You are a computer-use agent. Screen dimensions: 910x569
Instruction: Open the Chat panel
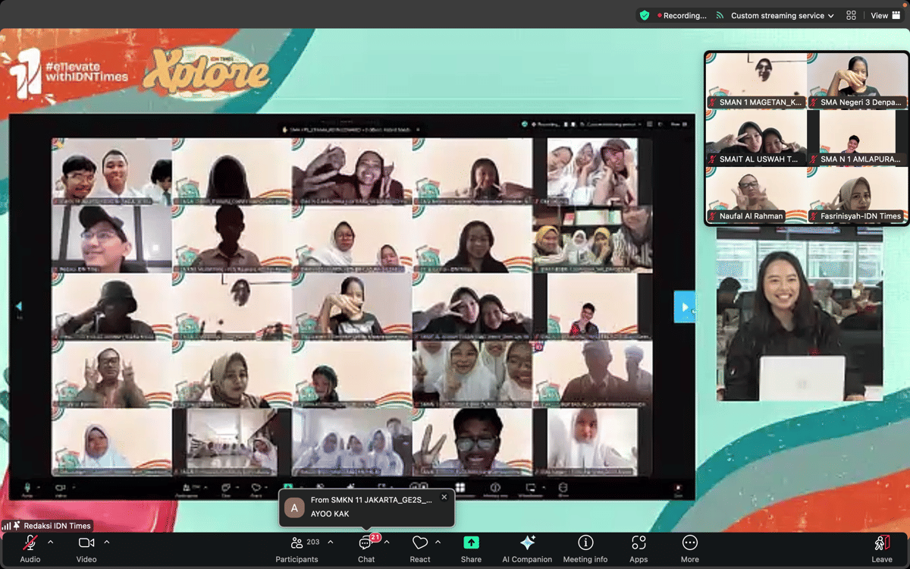(366, 549)
